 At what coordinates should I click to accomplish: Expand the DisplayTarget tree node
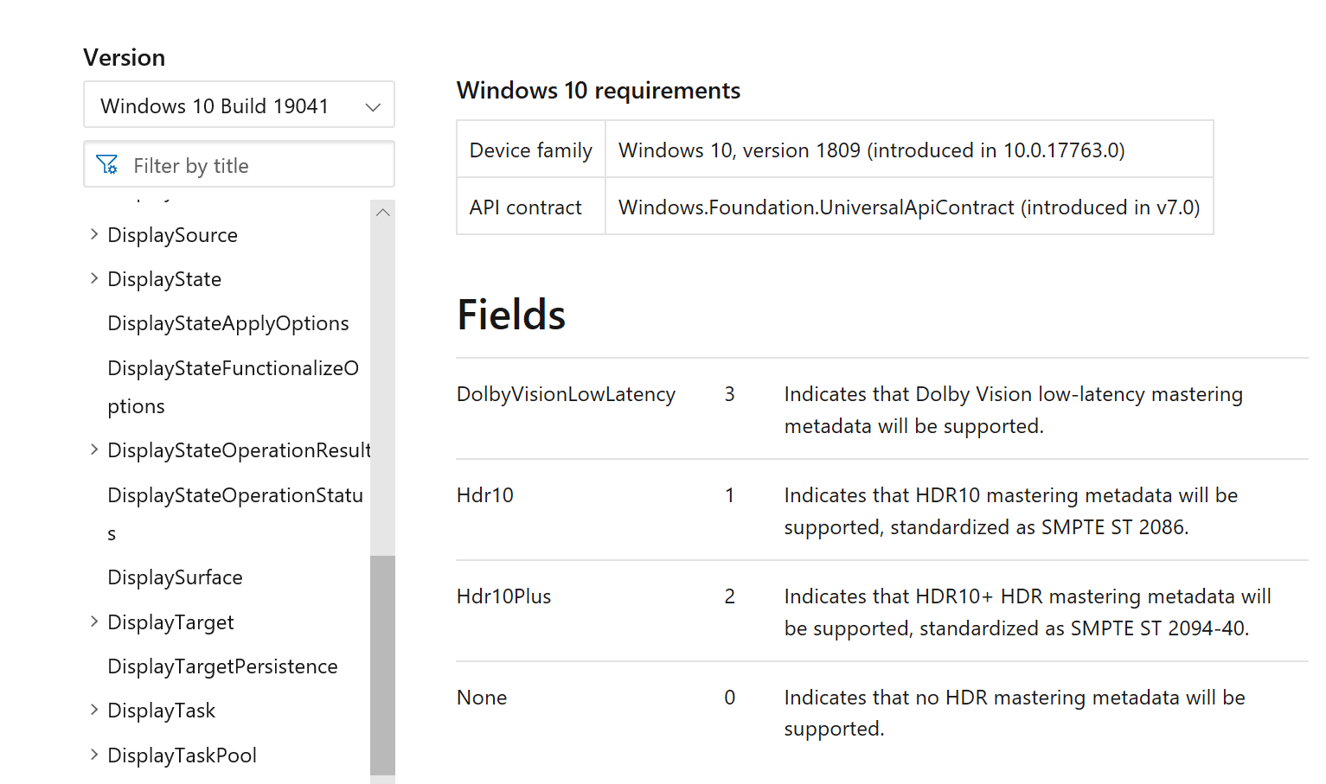pyautogui.click(x=94, y=621)
